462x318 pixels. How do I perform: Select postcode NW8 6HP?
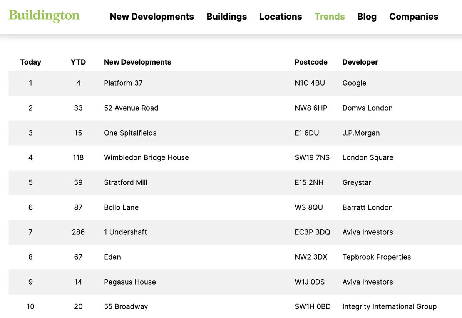(x=311, y=108)
